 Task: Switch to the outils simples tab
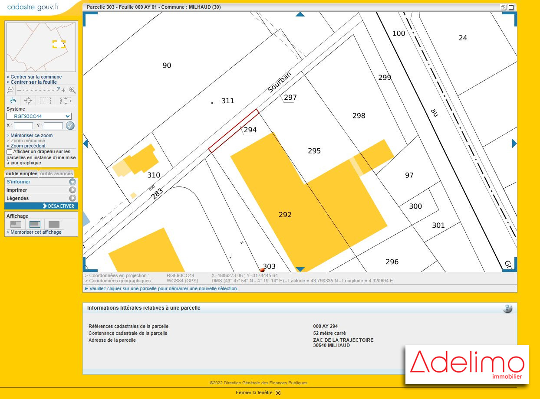click(21, 174)
